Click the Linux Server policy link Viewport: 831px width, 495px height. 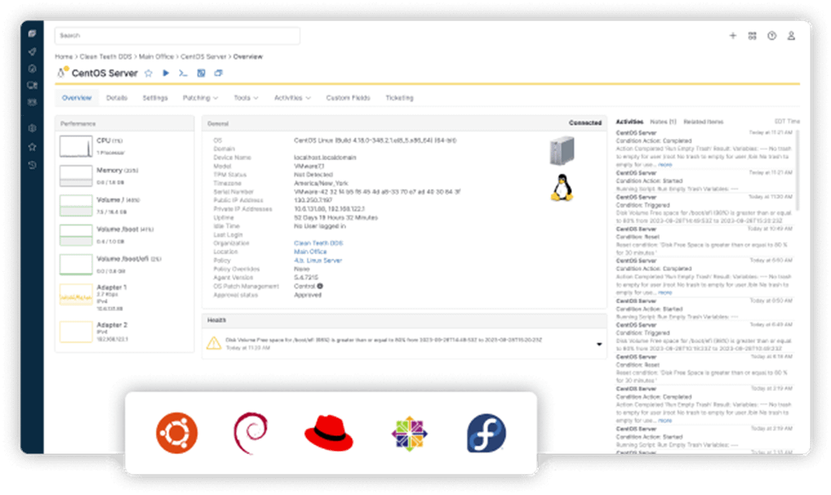click(318, 261)
